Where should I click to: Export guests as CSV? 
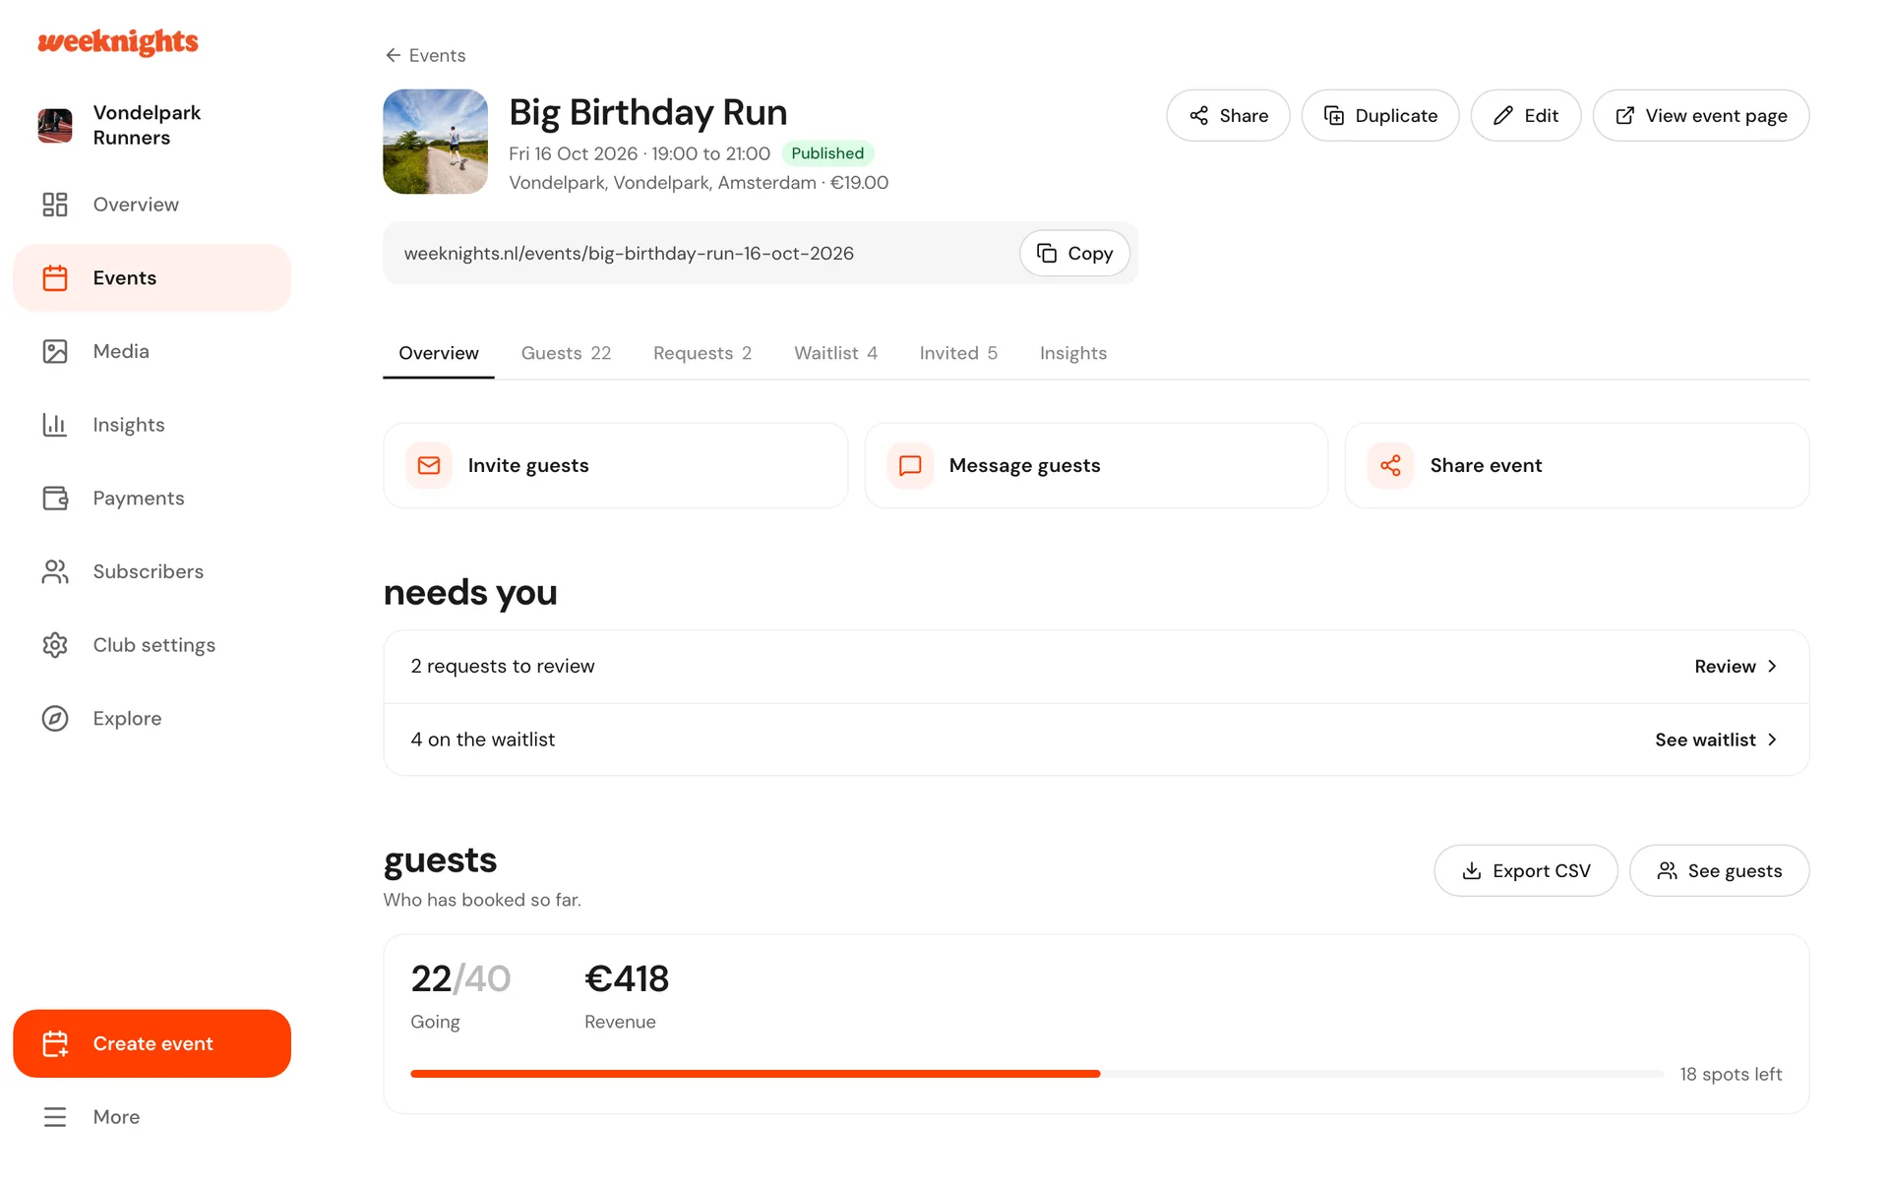1526,870
